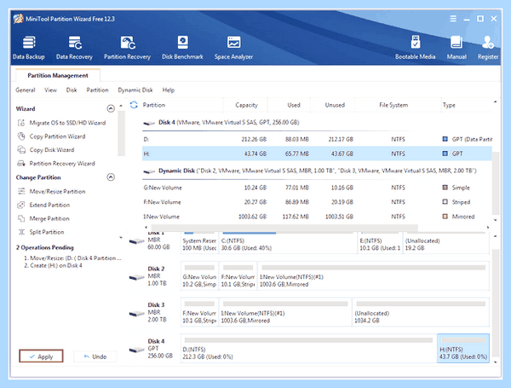Click the Register icon
Screen dimensions: 511x388
488,42
